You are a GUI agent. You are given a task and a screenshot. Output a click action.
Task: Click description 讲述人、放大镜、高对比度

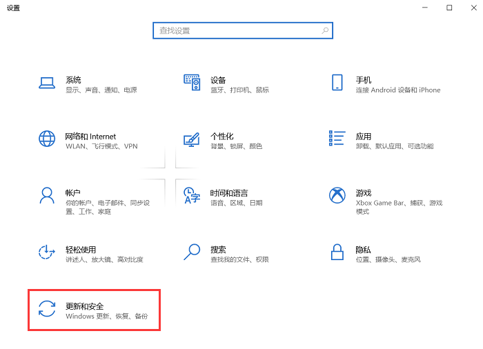104,259
